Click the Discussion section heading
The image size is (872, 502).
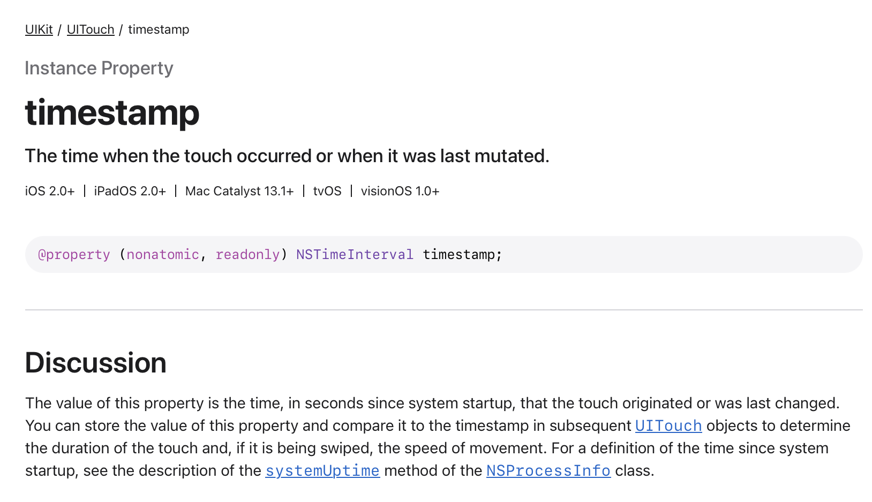click(x=96, y=362)
